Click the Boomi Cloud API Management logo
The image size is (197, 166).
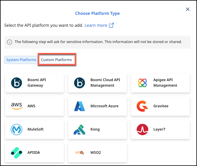coord(79,83)
